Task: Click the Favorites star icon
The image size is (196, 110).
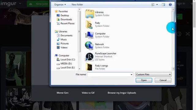Action: (56, 11)
